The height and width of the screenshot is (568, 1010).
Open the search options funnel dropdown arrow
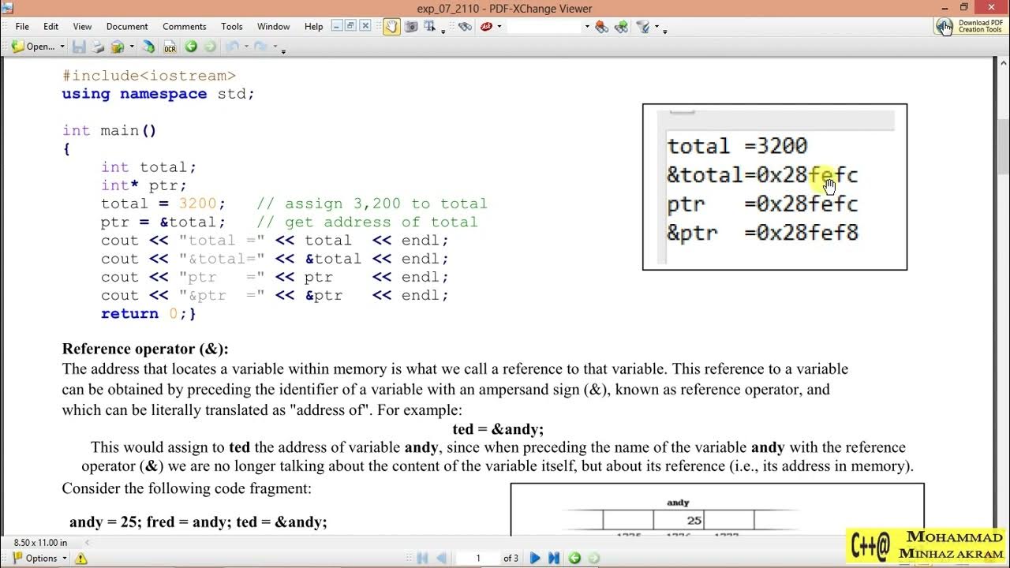[x=656, y=26]
